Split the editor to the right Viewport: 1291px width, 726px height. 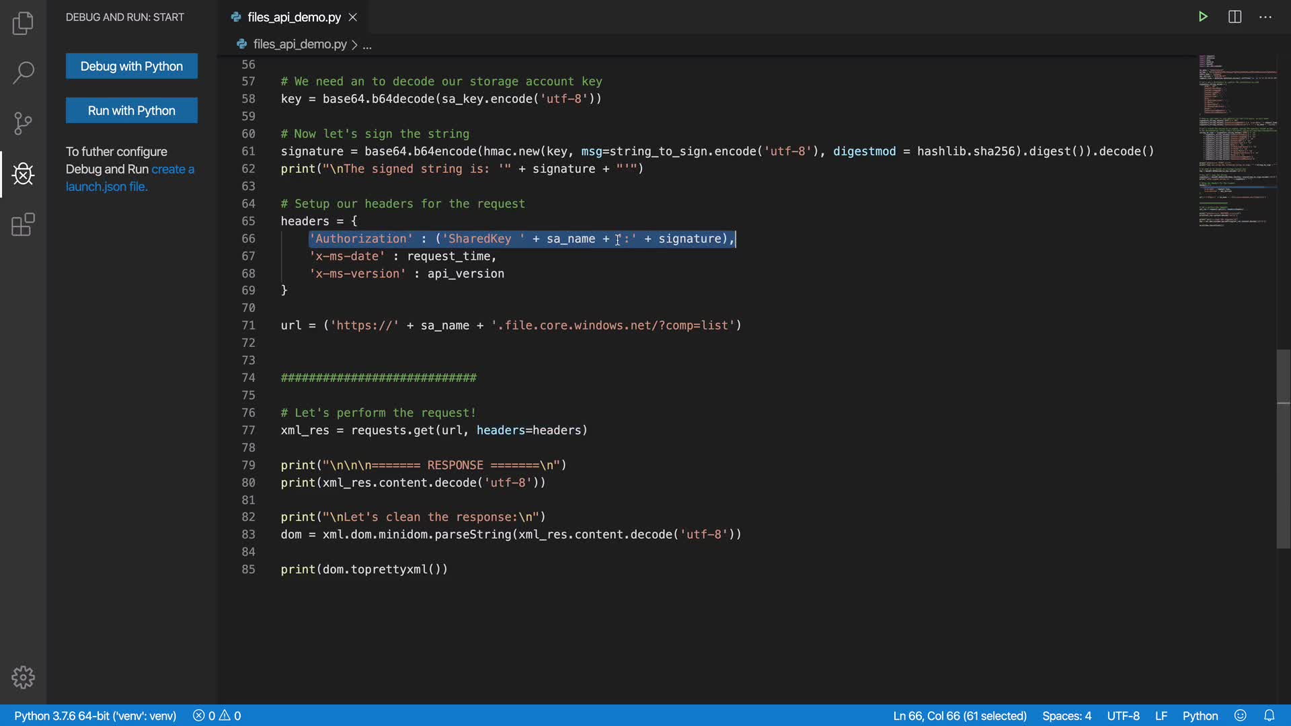[1235, 17]
